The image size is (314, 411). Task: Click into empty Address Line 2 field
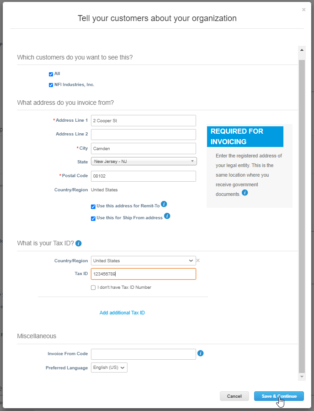(x=144, y=135)
